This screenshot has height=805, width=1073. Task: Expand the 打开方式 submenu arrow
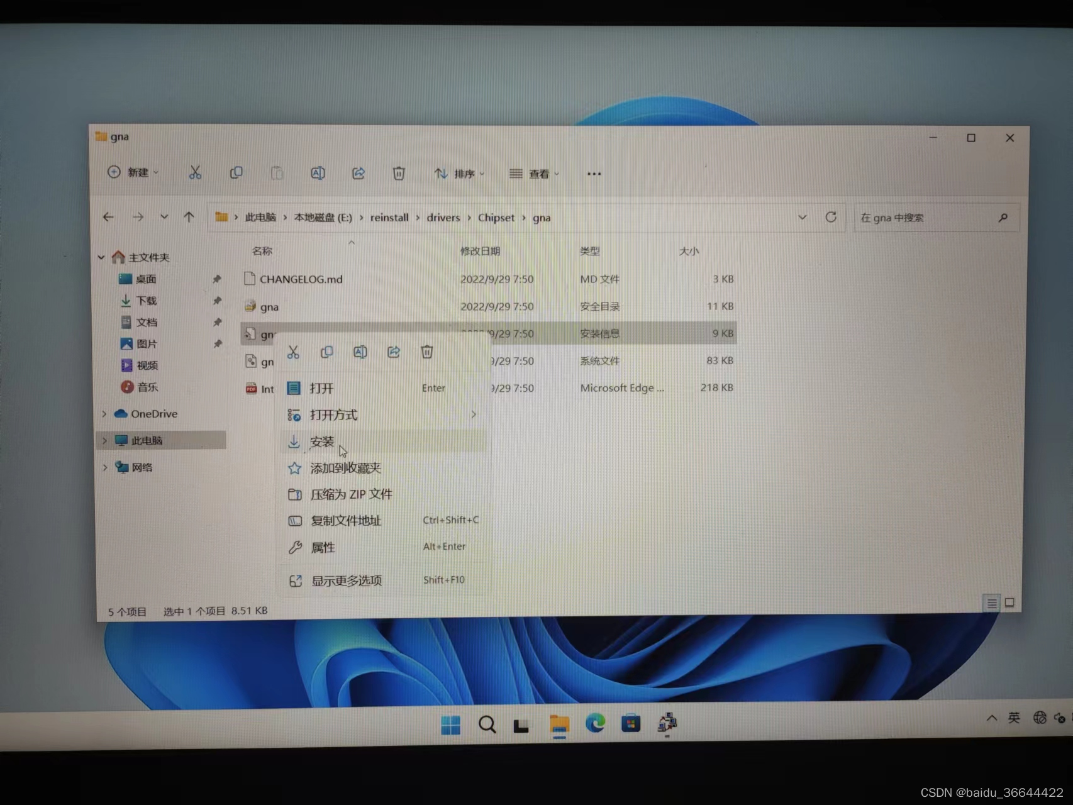point(474,414)
